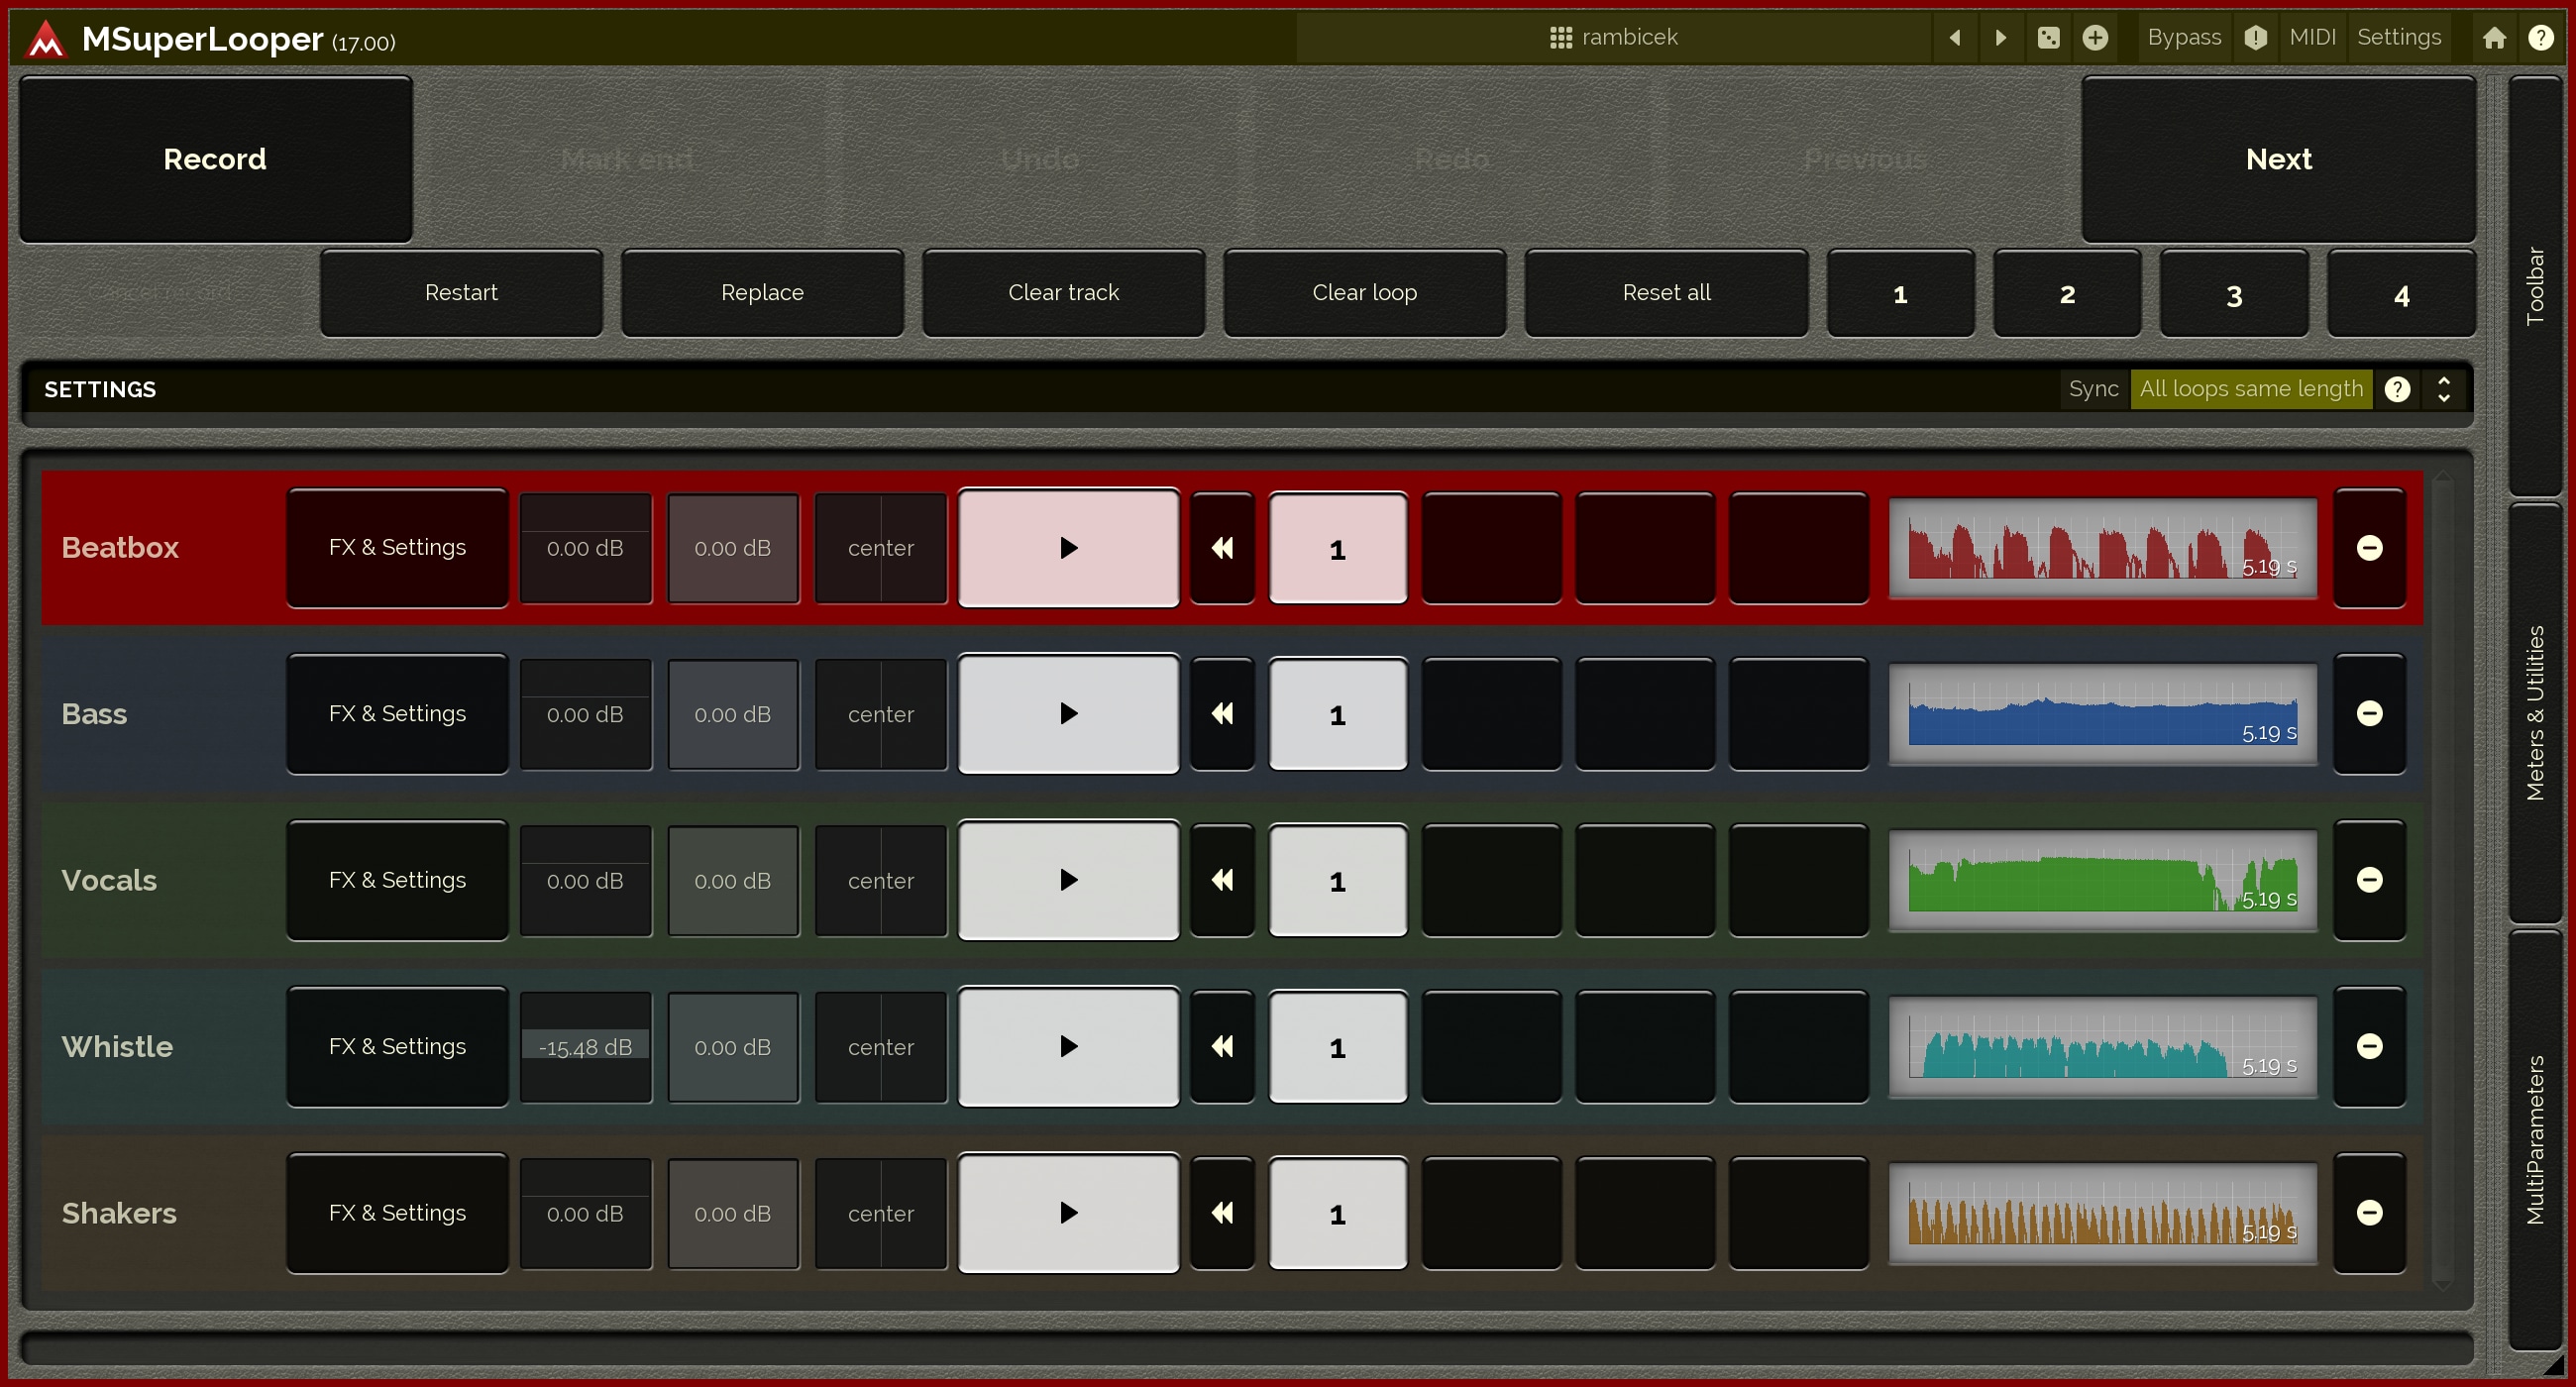Image resolution: width=2576 pixels, height=1387 pixels.
Task: Remove the Bass track with minus icon
Action: (x=2369, y=714)
